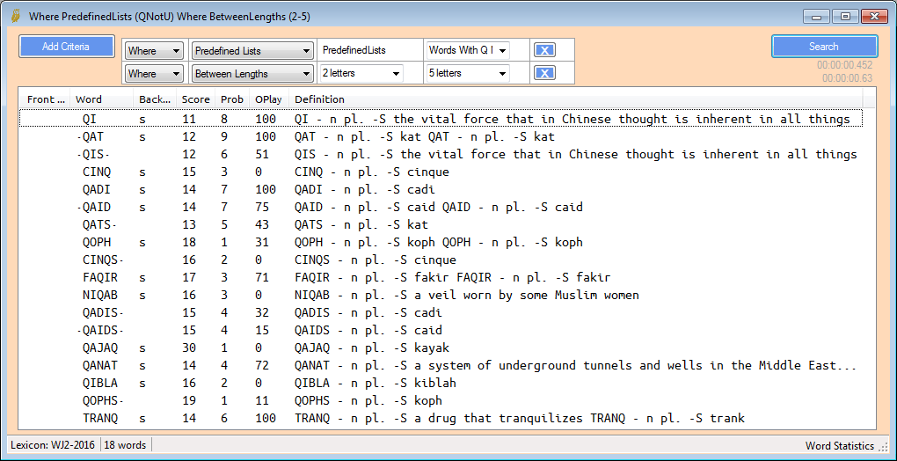
Task: Click the Word column header
Action: pyautogui.click(x=90, y=99)
